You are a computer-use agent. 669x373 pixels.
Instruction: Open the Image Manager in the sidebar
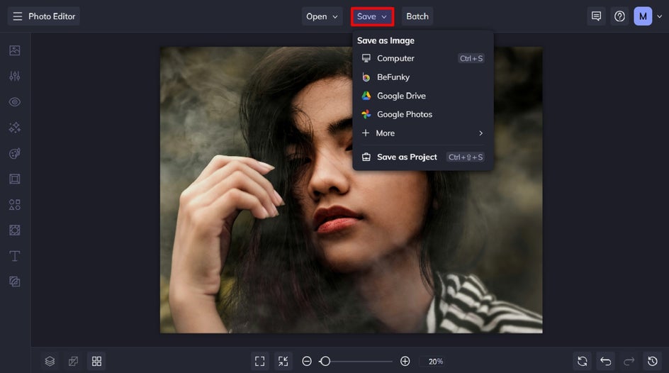pyautogui.click(x=15, y=50)
